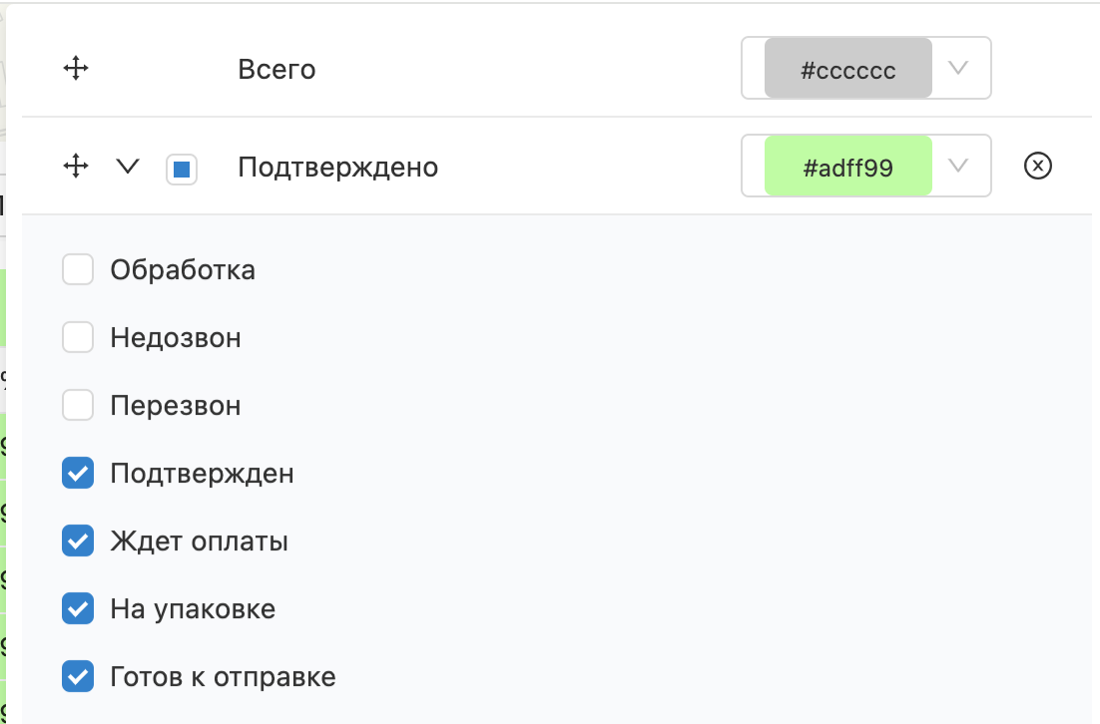Click the Готов к отправке label text
The width and height of the screenshot is (1100, 724).
(x=223, y=677)
